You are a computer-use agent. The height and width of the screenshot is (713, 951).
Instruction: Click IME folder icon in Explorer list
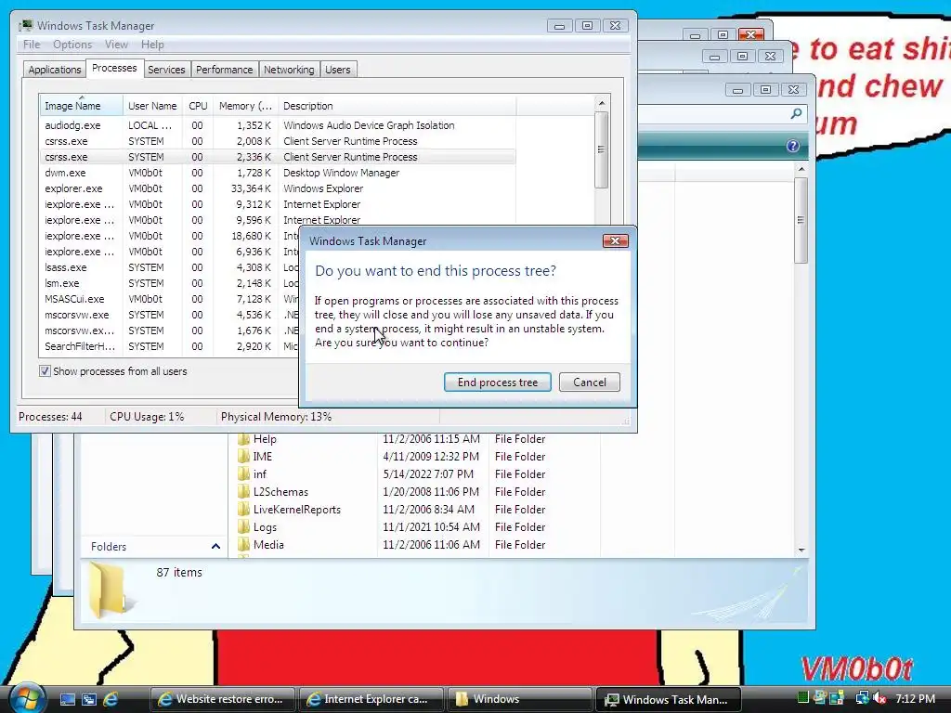[x=244, y=457]
